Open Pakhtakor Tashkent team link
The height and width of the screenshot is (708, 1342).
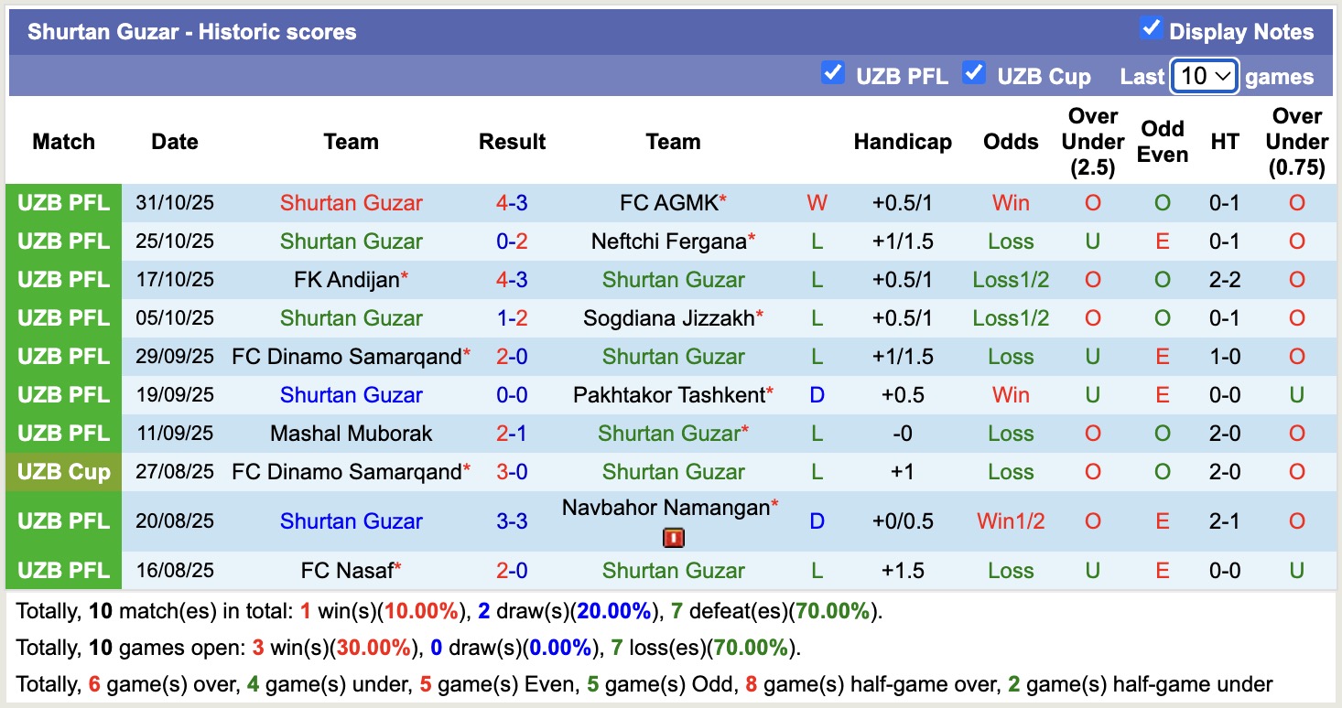(x=668, y=395)
